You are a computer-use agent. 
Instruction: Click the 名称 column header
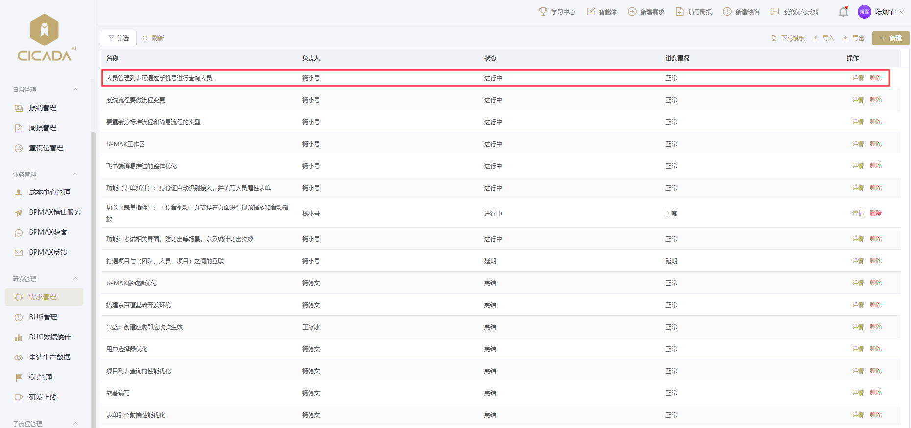click(112, 58)
